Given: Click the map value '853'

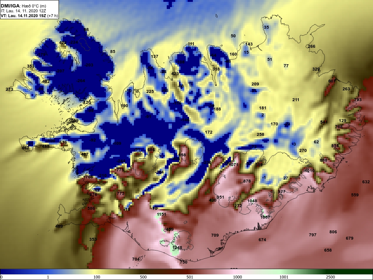Looking at the screenshot, I should pos(335,146).
